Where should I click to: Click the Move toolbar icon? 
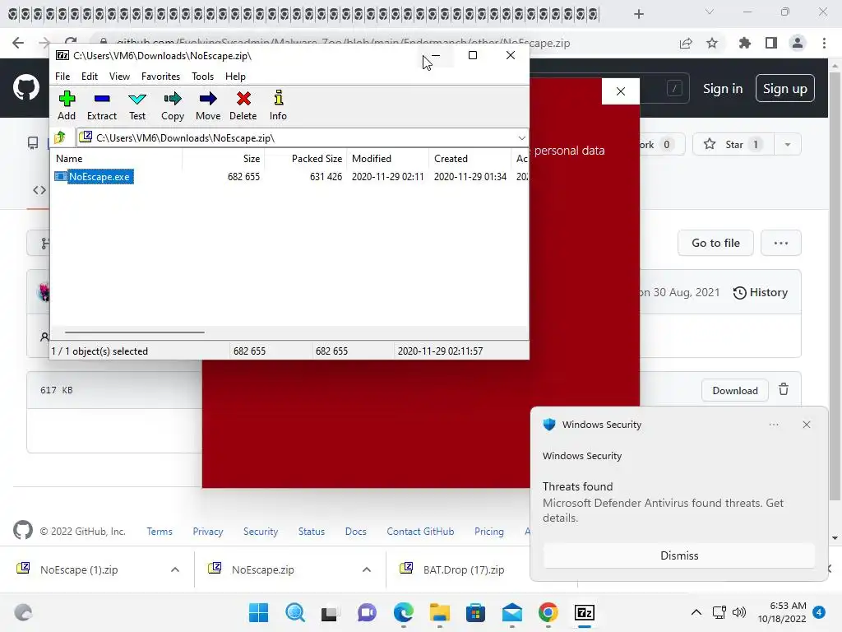(x=208, y=105)
